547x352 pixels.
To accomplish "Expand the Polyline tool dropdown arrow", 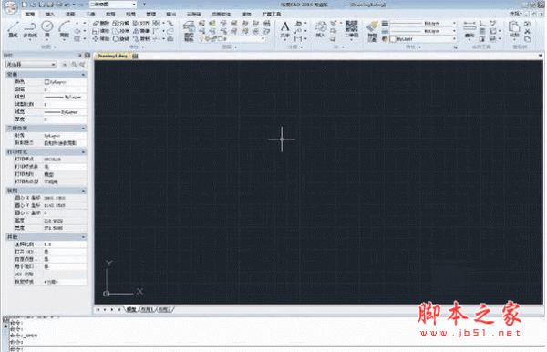I will pyautogui.click(x=30, y=40).
